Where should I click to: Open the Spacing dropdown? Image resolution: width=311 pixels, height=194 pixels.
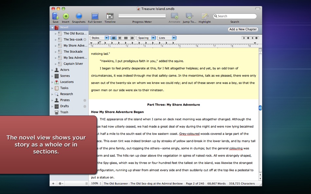pyautogui.click(x=146, y=38)
